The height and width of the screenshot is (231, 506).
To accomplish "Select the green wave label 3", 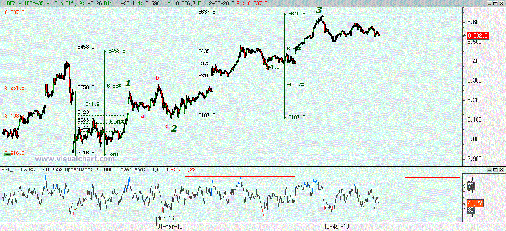I will point(319,10).
